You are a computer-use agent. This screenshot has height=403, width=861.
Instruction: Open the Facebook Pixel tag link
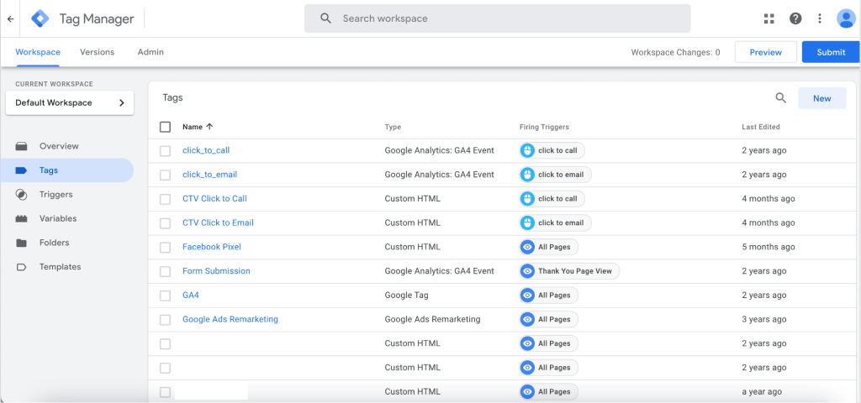(x=212, y=247)
